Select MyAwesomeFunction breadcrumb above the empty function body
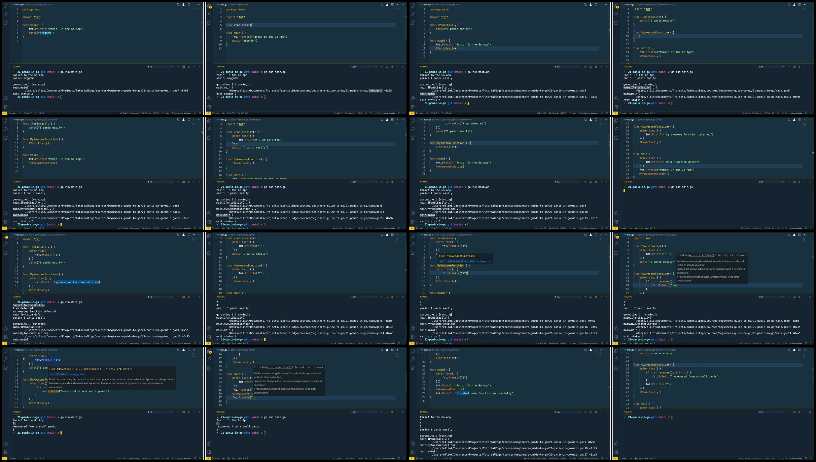 coord(667,5)
